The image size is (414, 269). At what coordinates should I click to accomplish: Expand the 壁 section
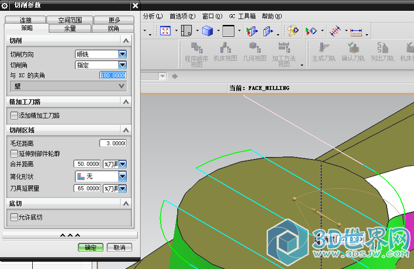click(x=68, y=86)
